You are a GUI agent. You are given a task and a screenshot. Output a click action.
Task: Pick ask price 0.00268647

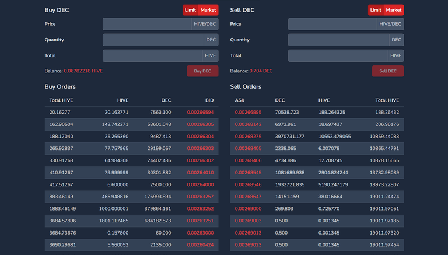click(x=248, y=197)
